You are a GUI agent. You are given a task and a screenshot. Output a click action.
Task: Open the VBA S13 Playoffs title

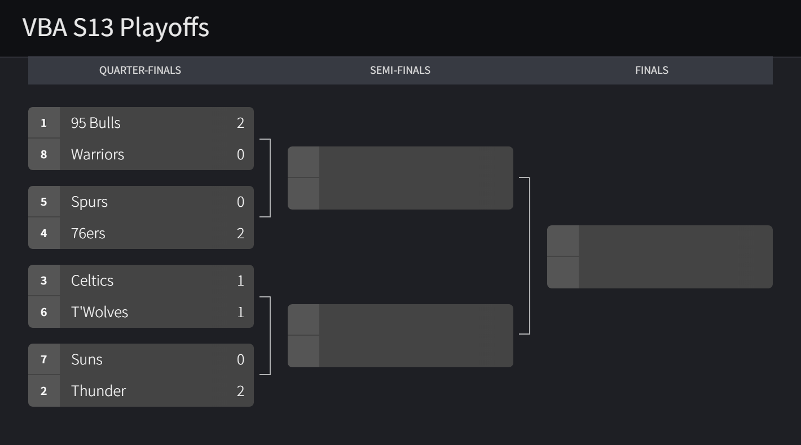pyautogui.click(x=116, y=27)
